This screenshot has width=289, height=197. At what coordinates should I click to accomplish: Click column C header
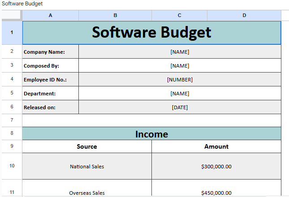[x=179, y=15]
